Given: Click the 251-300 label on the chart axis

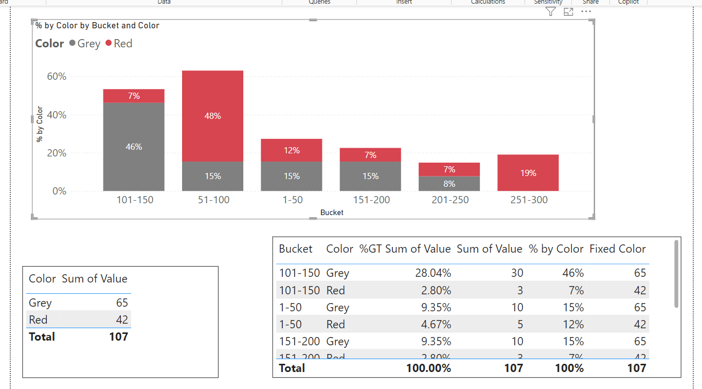Looking at the screenshot, I should click(529, 200).
